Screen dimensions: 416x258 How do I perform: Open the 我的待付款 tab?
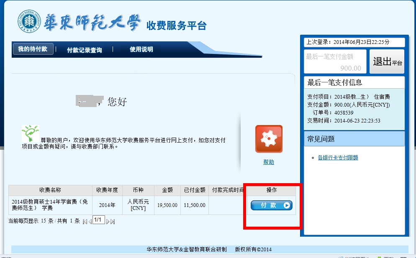(33, 49)
